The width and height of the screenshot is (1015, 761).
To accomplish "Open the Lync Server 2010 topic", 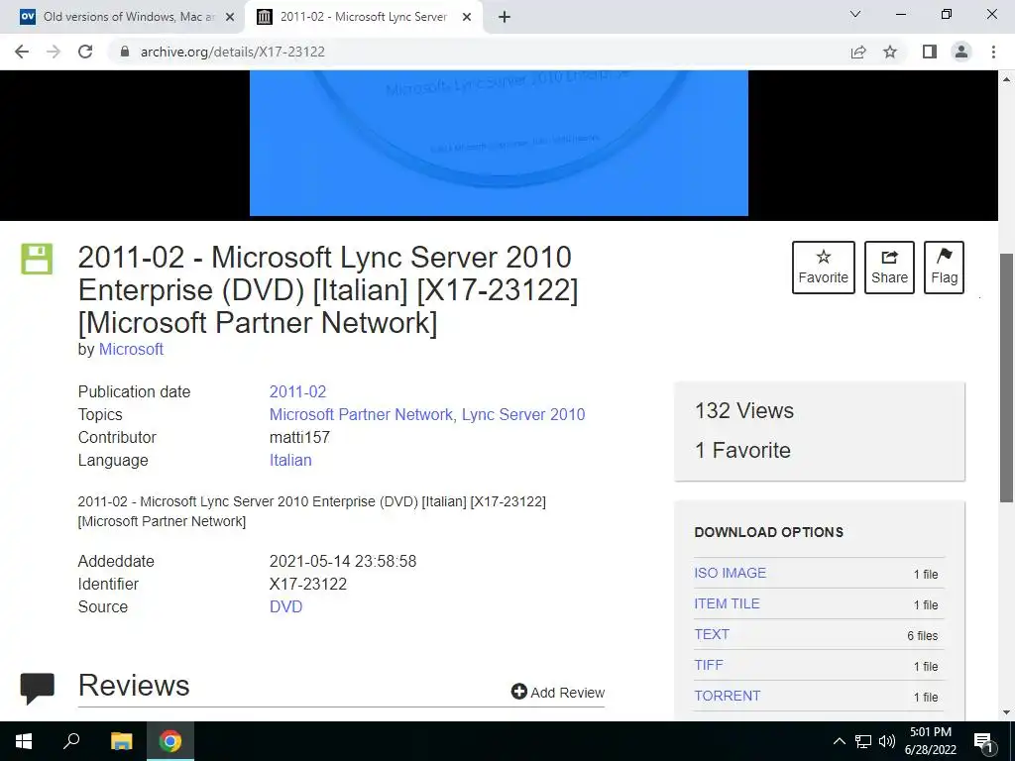I will pos(523,414).
